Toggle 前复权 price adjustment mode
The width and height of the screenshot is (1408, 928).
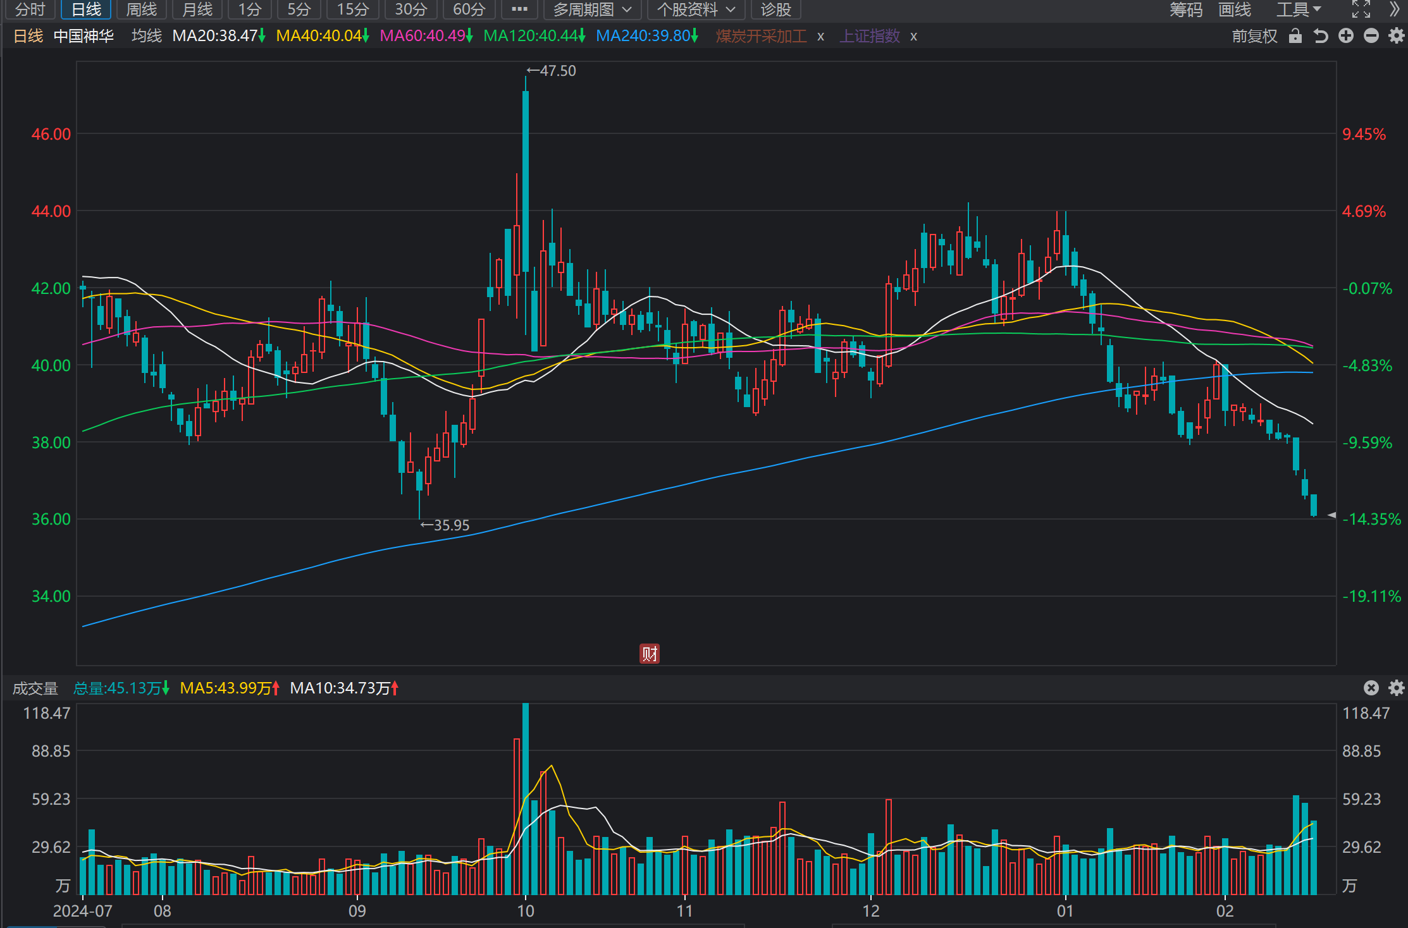click(1255, 36)
